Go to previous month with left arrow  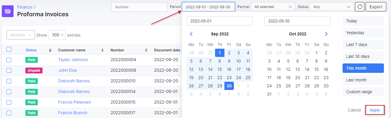[x=191, y=34]
